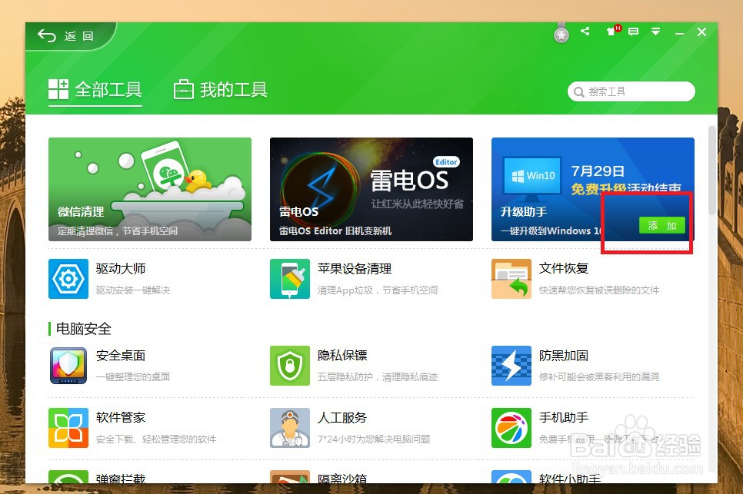Click the 弹窗拦截 tool entry
This screenshot has height=494, width=743.
click(97, 477)
